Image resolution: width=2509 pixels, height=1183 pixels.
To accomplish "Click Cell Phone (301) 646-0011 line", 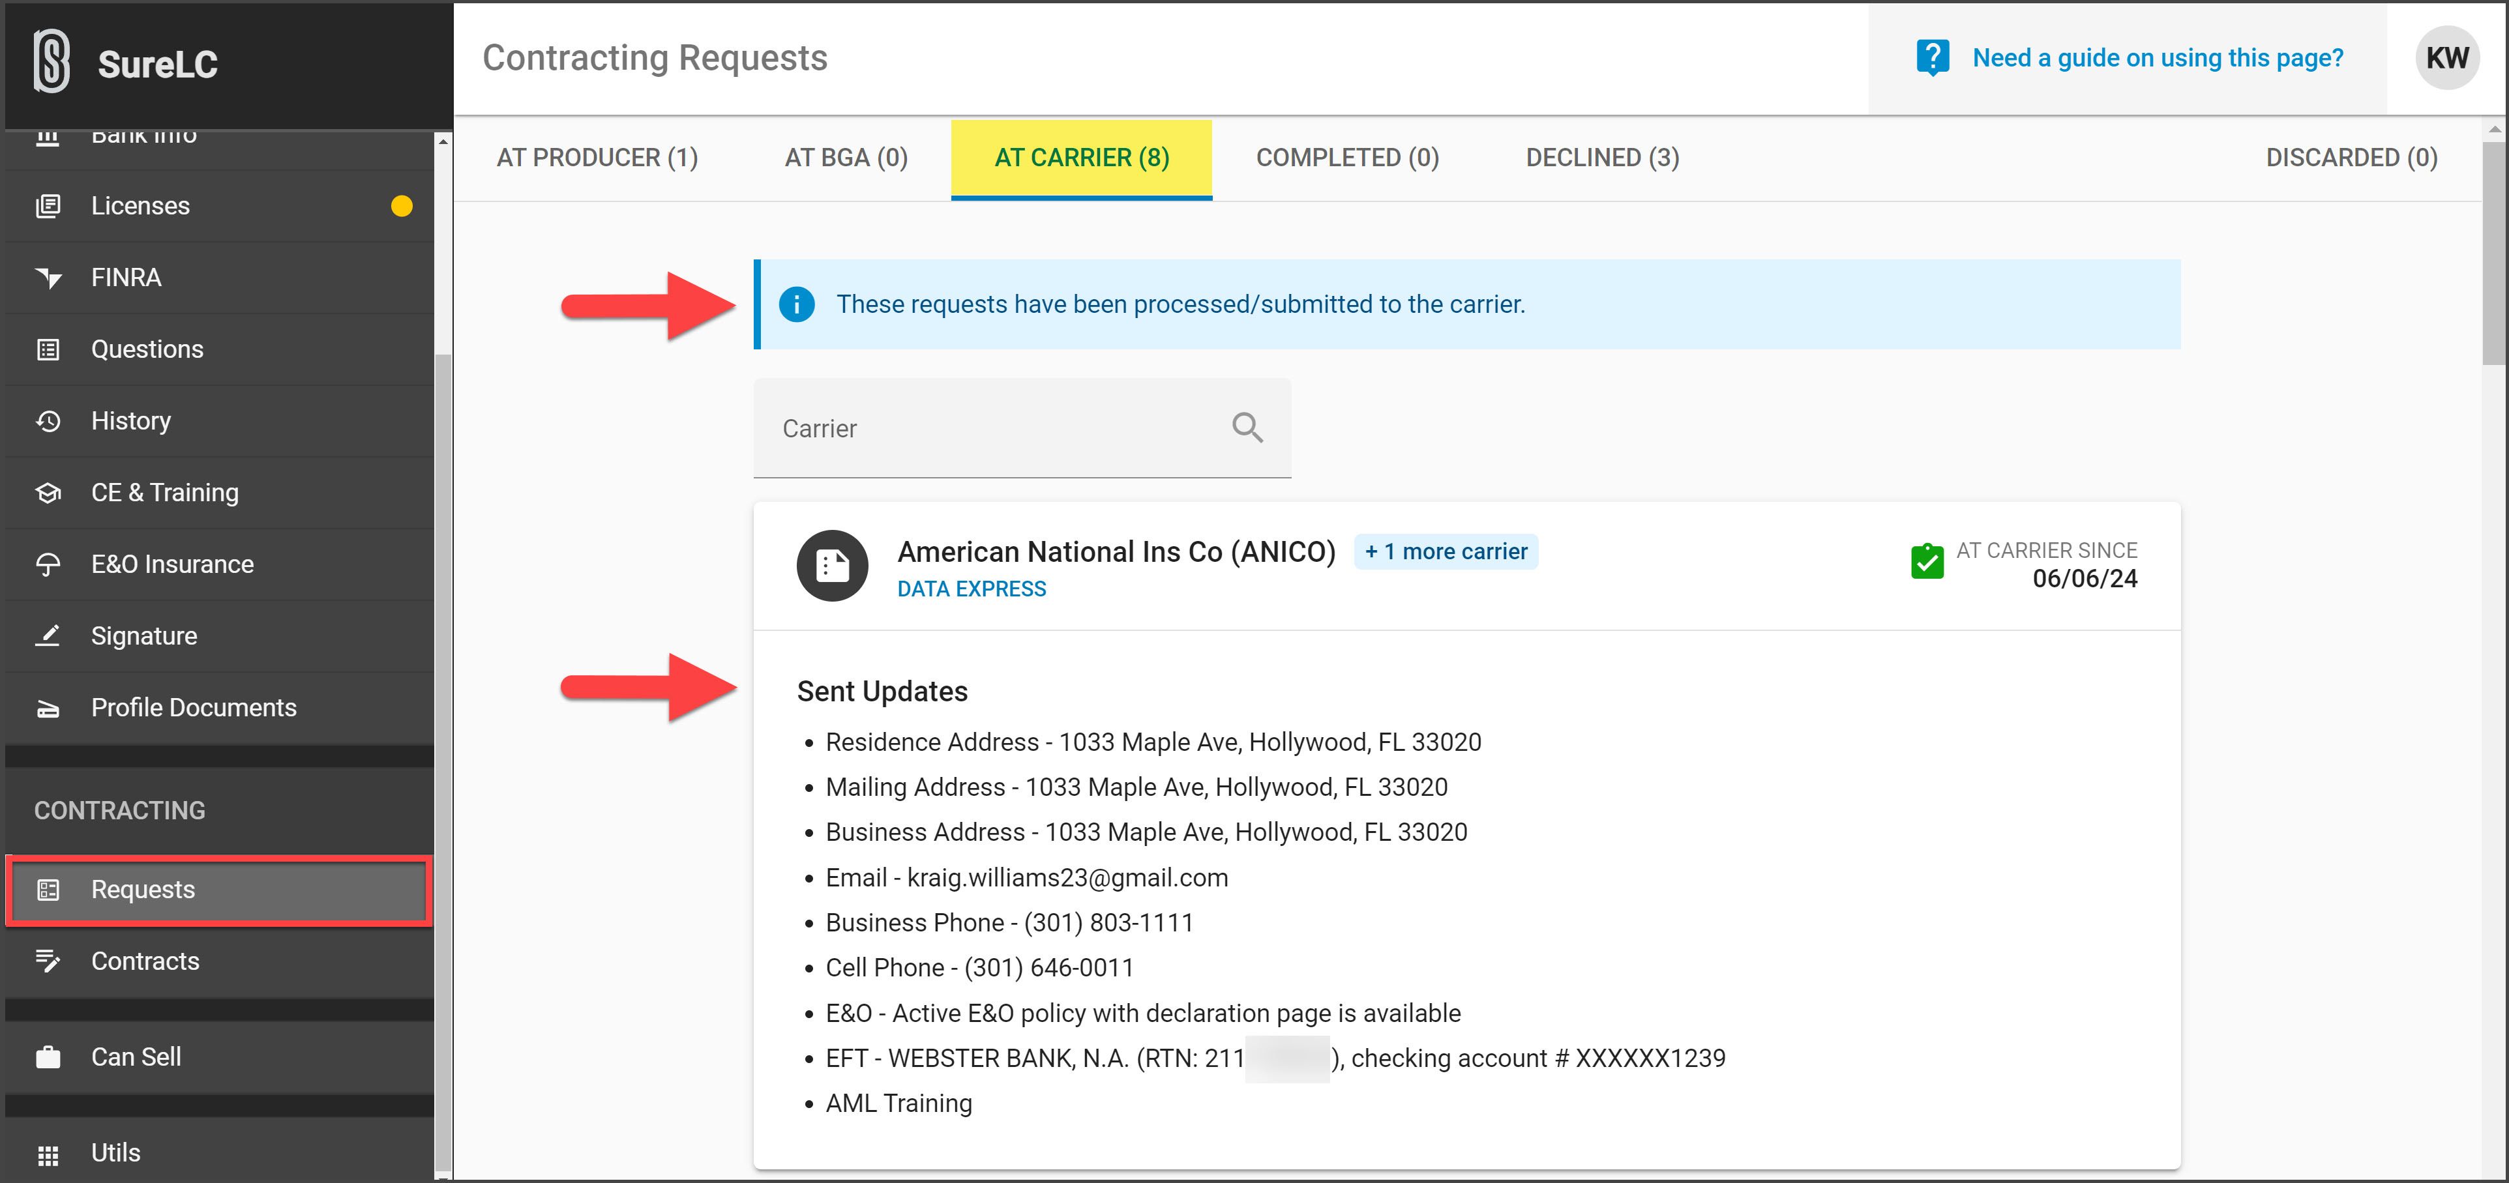I will [x=980, y=968].
